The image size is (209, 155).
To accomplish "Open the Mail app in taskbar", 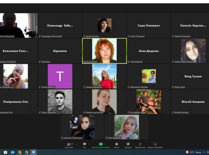I will (13, 152).
